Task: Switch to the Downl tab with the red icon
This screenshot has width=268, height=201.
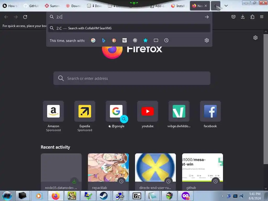Action: click(74, 6)
